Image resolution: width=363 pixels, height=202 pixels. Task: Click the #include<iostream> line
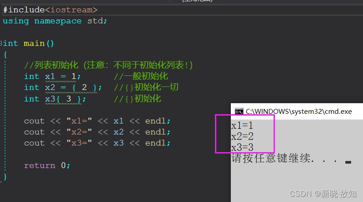coord(50,10)
